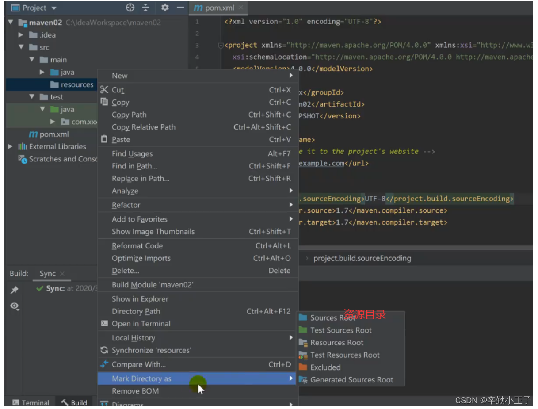Open Project panel settings gear
The width and height of the screenshot is (538, 409).
[165, 8]
